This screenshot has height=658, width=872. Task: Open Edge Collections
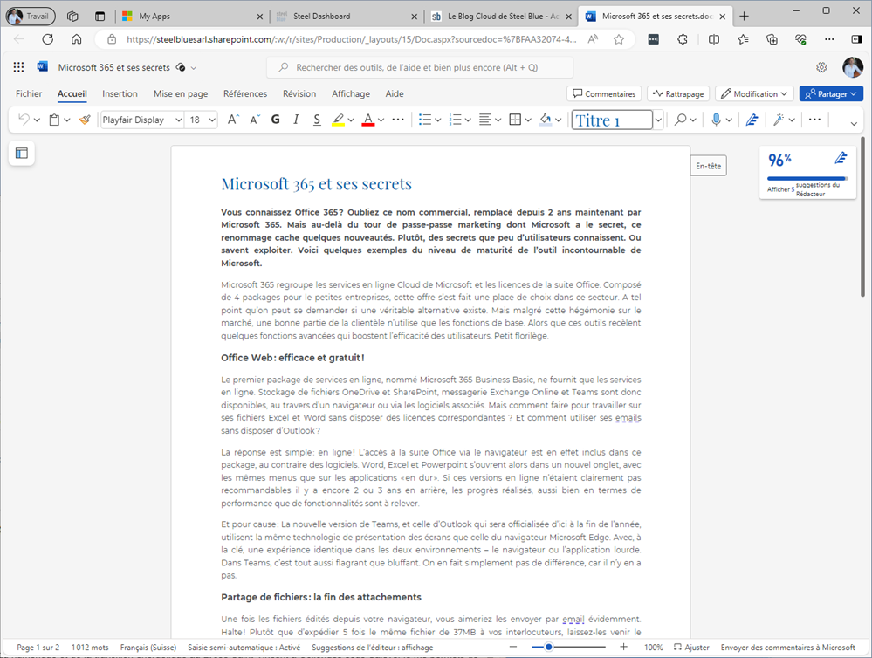pyautogui.click(x=772, y=39)
